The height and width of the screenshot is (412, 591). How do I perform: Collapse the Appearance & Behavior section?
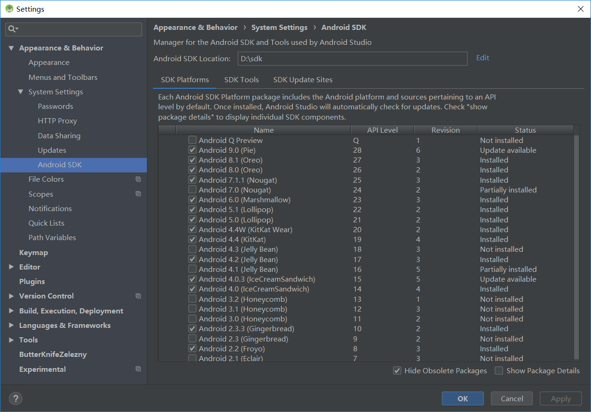11,48
